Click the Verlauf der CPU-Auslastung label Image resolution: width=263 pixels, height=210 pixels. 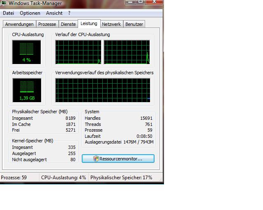(83, 34)
